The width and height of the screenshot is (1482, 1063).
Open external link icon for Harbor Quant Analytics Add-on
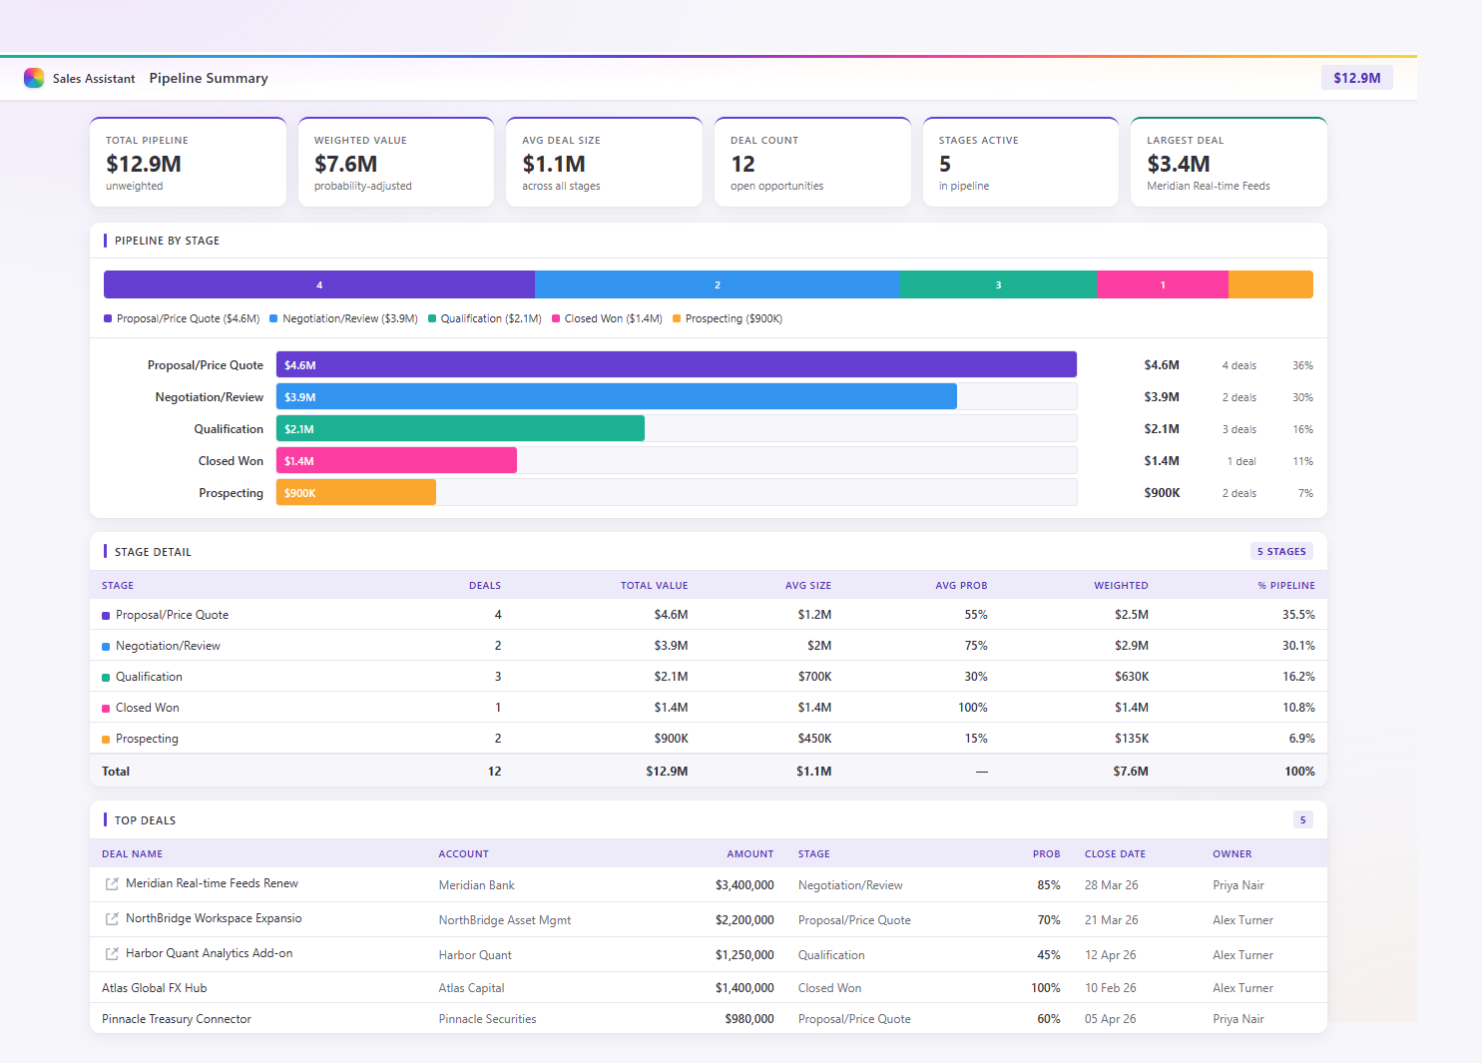click(x=112, y=954)
